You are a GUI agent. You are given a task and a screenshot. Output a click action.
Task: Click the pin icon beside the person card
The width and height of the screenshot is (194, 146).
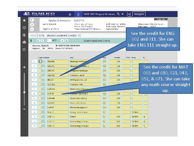coord(32,20)
